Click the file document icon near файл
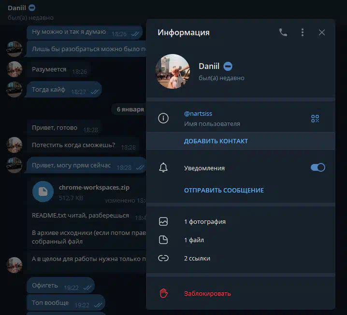This screenshot has width=347, height=315. click(163, 240)
